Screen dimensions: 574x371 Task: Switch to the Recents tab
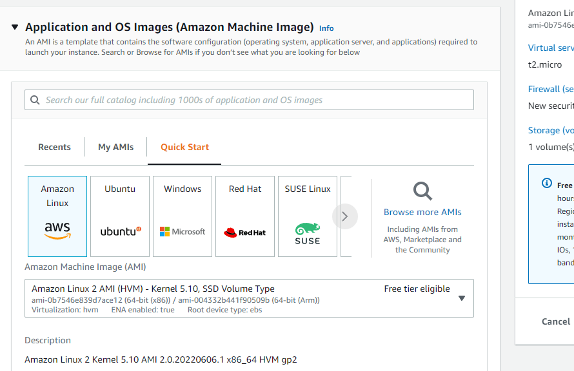click(54, 147)
